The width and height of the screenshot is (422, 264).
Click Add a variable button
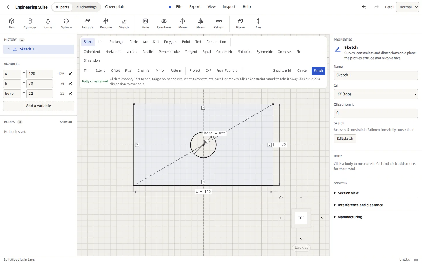[38, 106]
